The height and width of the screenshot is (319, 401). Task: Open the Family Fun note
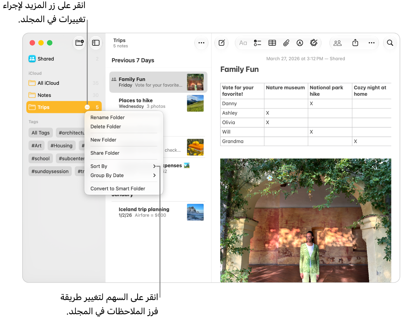[x=158, y=82]
